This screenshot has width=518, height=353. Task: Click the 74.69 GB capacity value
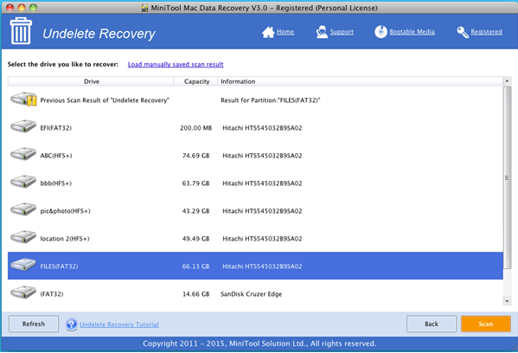pyautogui.click(x=196, y=156)
